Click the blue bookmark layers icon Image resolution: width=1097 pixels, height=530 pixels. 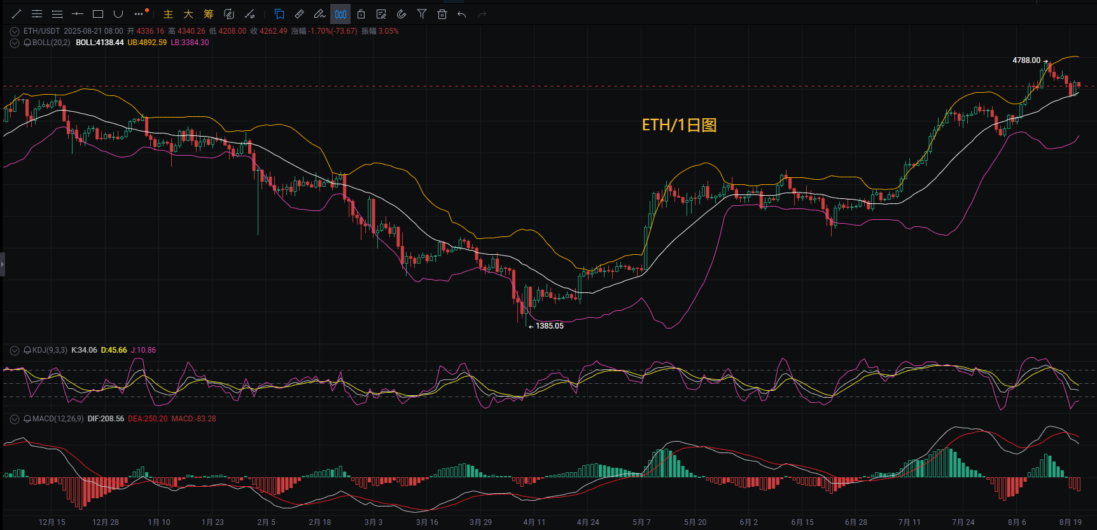(x=279, y=14)
